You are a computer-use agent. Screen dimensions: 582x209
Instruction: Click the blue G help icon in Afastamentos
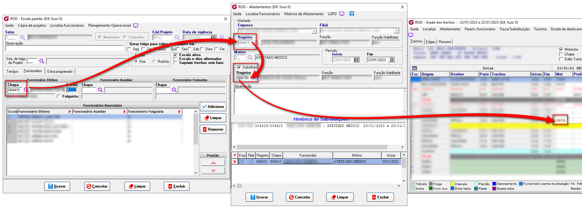click(x=352, y=14)
